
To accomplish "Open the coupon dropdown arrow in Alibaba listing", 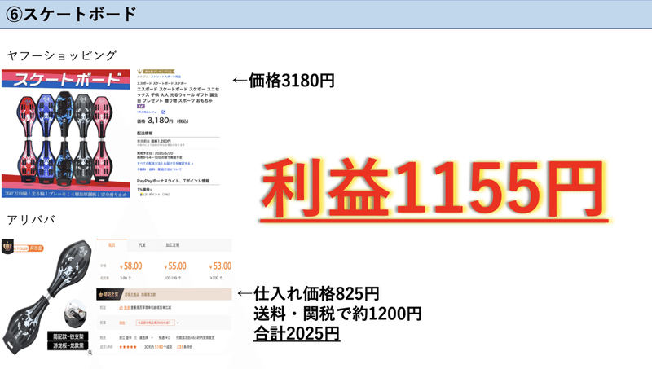I will click(x=178, y=323).
